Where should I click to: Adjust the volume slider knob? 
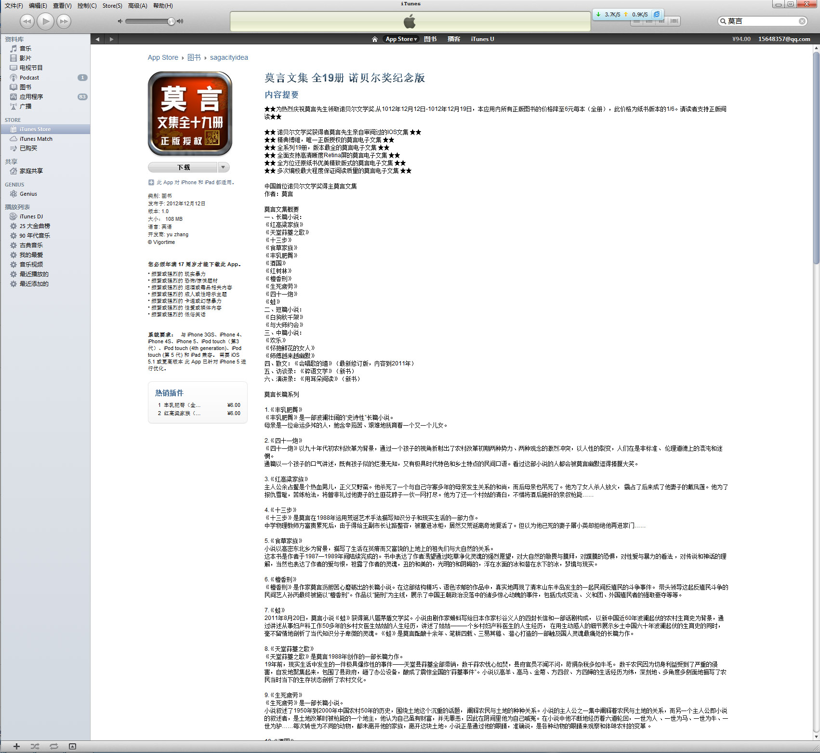[171, 21]
